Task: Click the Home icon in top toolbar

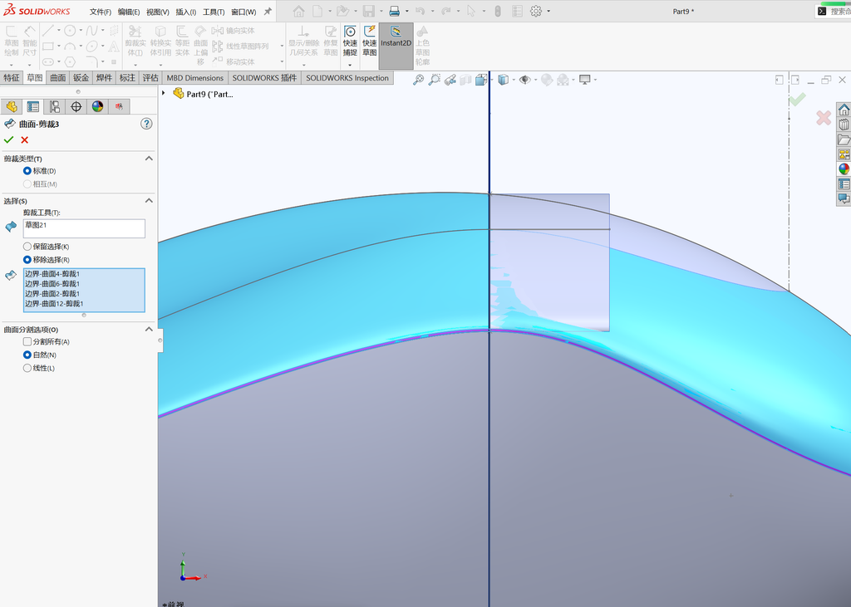Action: [298, 11]
